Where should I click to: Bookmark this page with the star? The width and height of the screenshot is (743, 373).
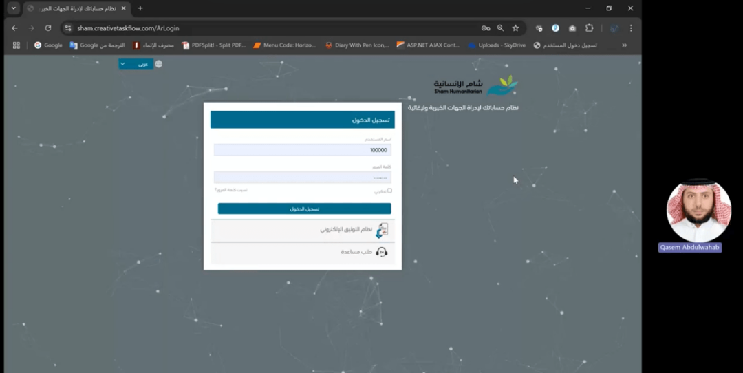click(515, 28)
